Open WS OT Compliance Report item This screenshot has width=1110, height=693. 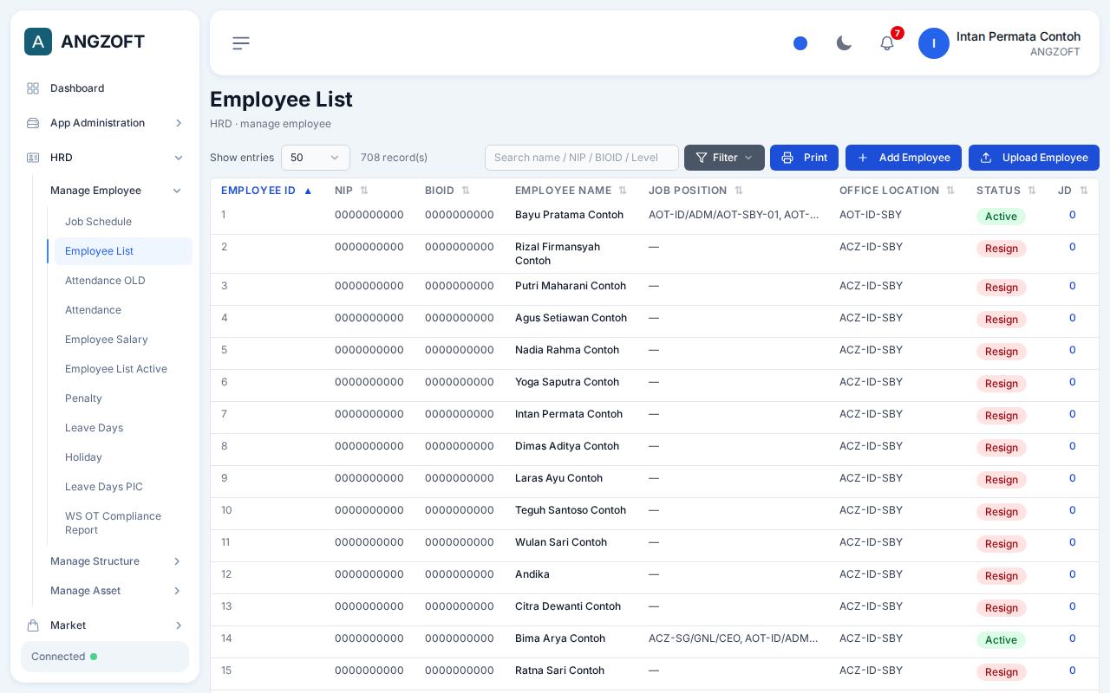123,523
